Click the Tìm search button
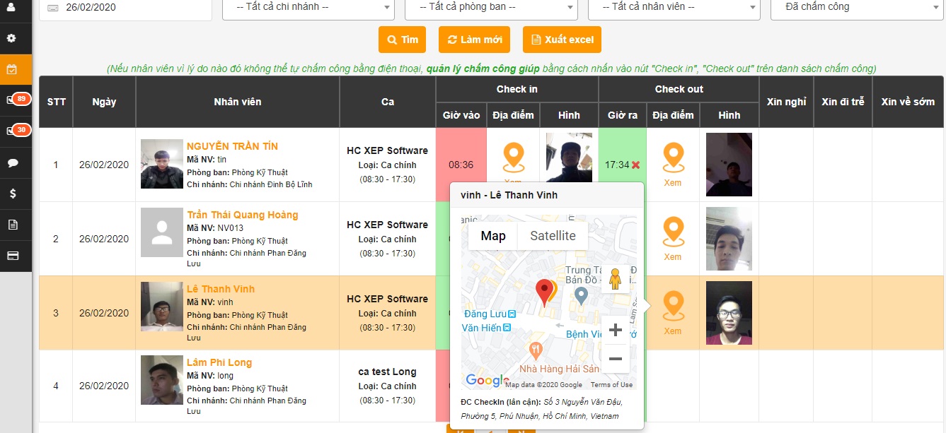 click(402, 40)
